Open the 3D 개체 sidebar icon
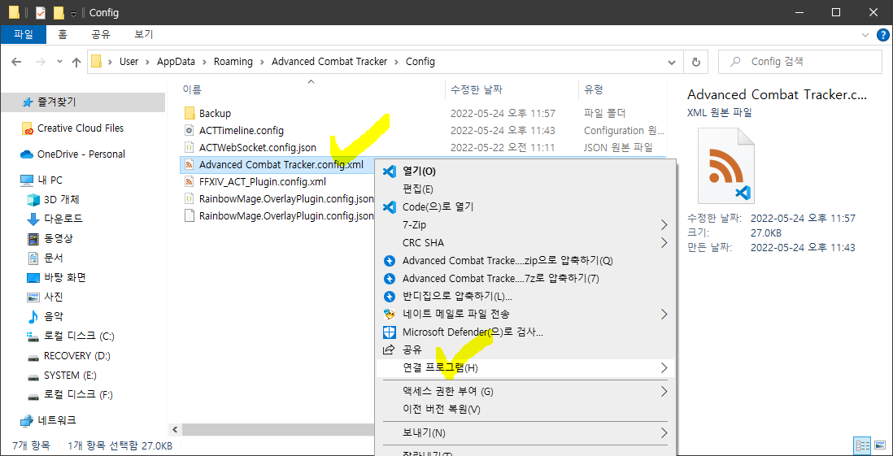Viewport: 893px width, 456px height. point(33,199)
